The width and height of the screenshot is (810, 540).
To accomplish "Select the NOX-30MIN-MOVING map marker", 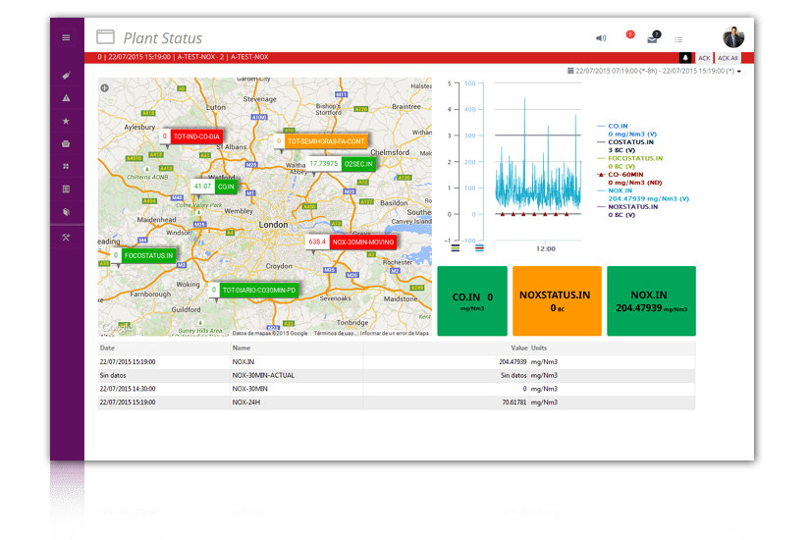I will coord(351,242).
